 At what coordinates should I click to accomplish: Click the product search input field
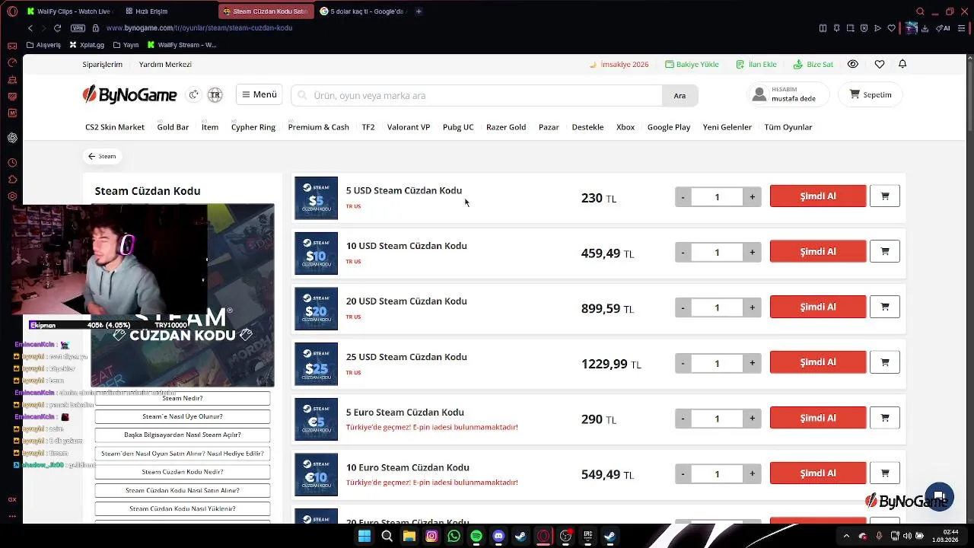click(477, 95)
